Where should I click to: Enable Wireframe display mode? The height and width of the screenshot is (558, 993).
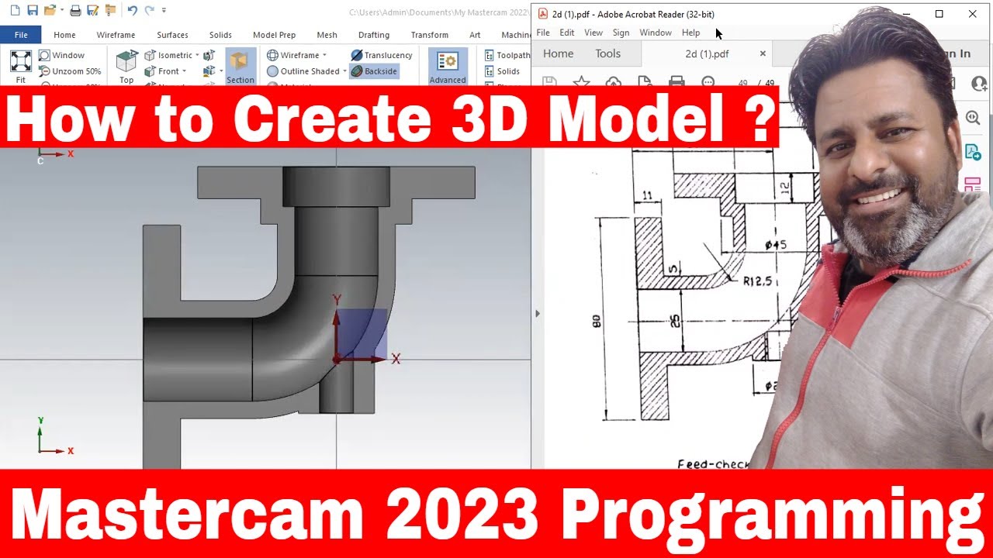pos(292,55)
